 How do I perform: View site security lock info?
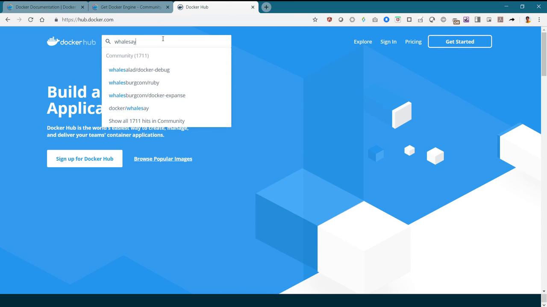[x=56, y=20]
